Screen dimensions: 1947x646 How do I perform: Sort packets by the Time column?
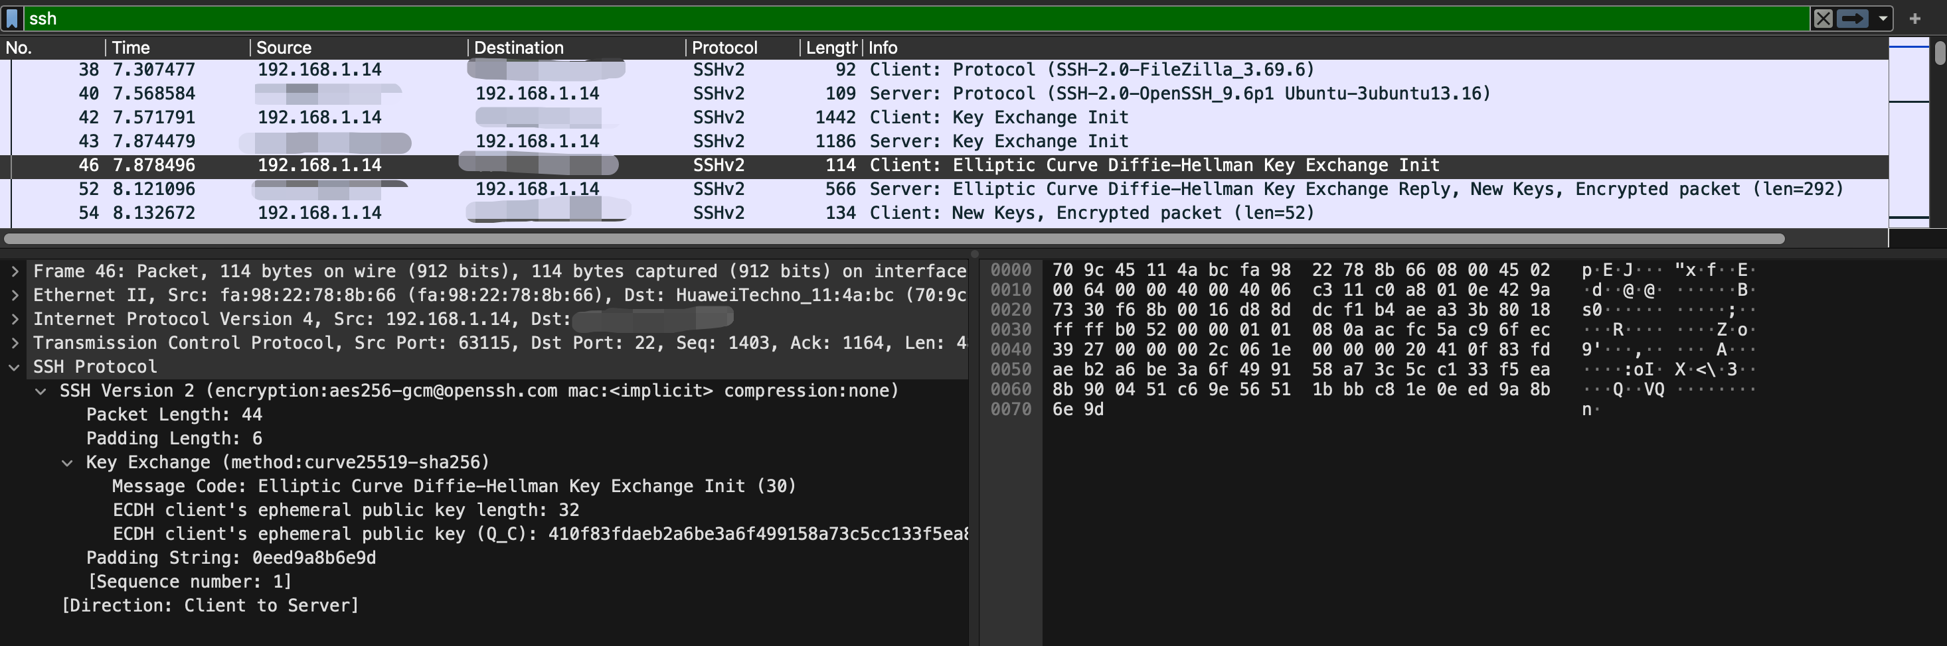tap(177, 48)
